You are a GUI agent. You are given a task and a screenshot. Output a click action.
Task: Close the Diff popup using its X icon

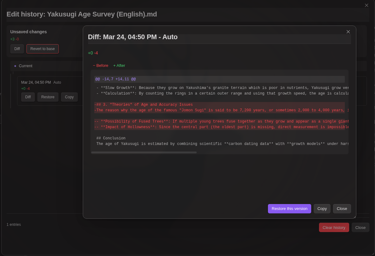(x=348, y=31)
